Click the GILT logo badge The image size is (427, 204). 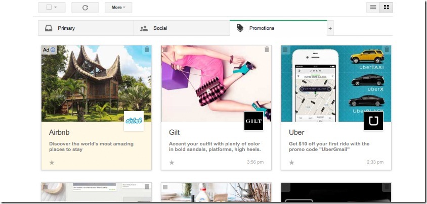coord(253,121)
